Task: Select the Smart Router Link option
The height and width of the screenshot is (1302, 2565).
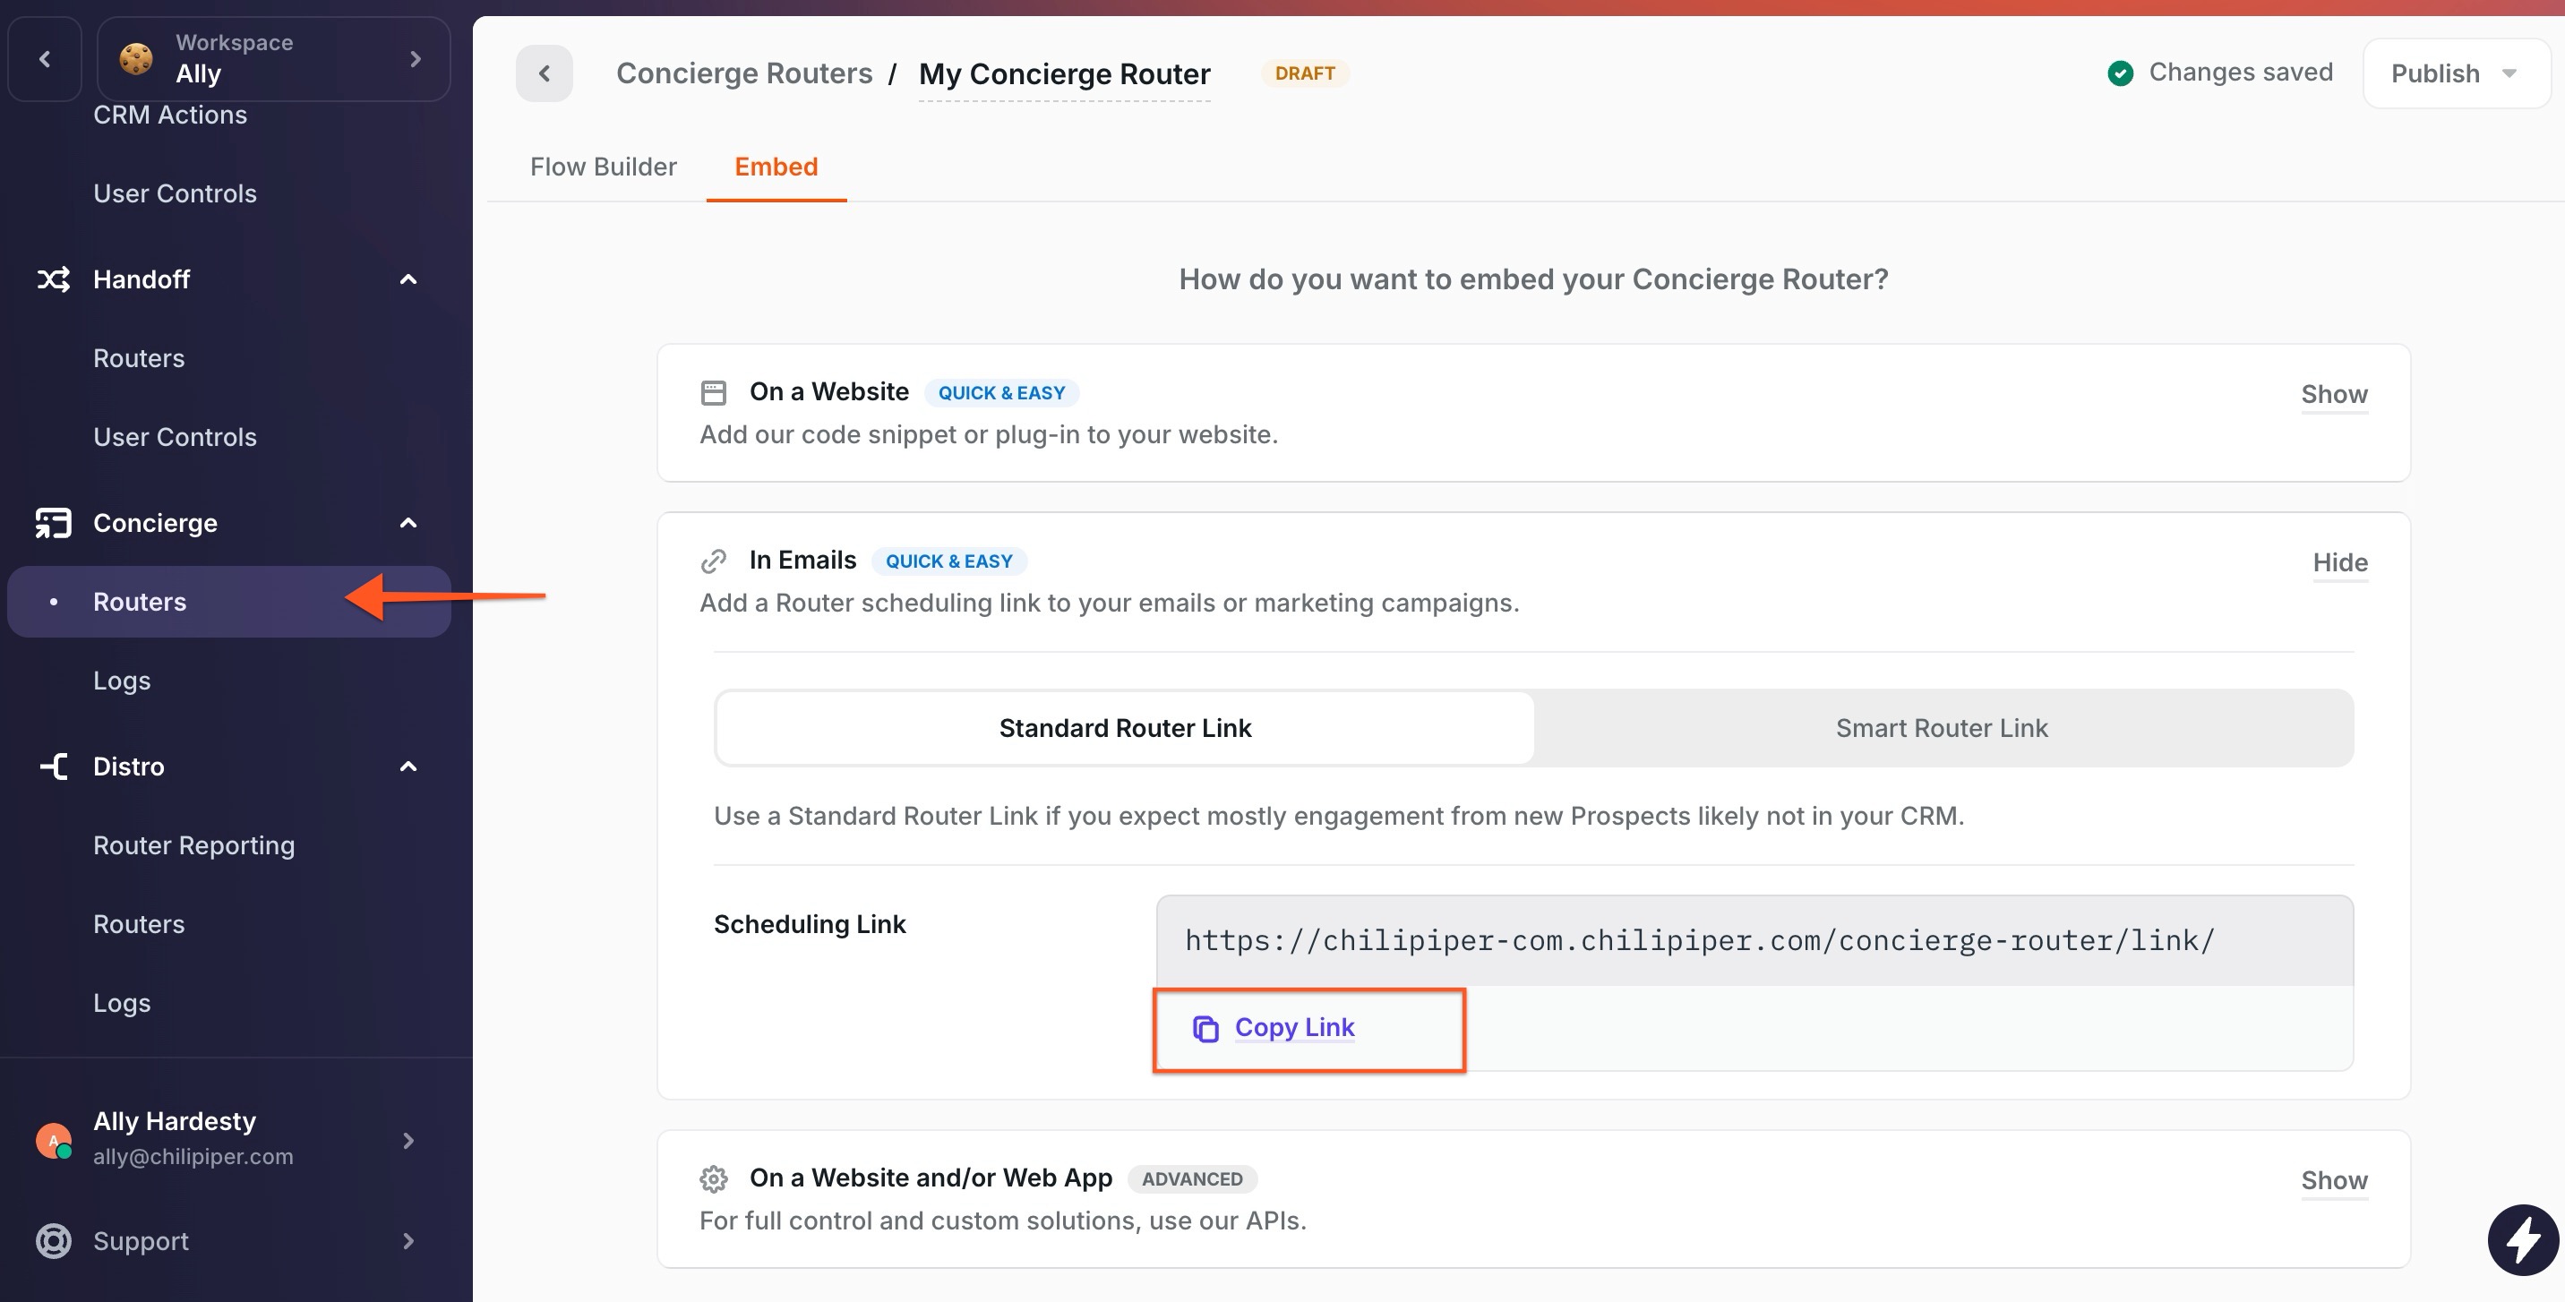Action: (1943, 729)
